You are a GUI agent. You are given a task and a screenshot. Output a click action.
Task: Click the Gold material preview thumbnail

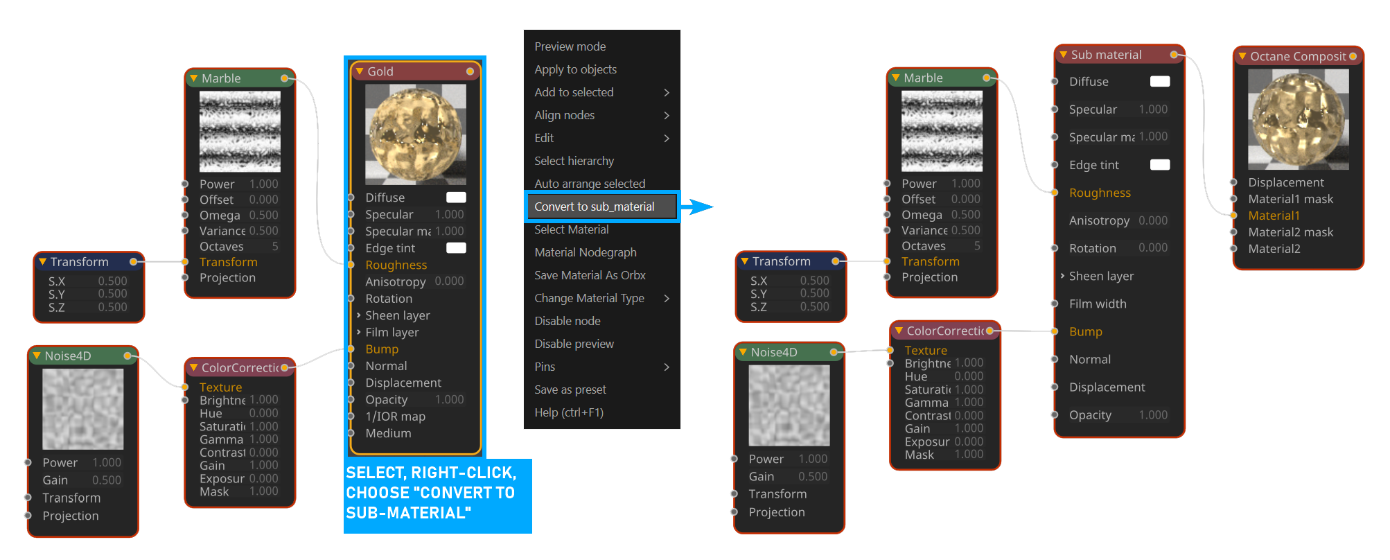pos(416,134)
